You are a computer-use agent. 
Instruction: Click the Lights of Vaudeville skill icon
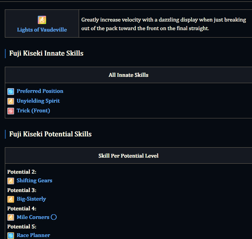point(42,20)
